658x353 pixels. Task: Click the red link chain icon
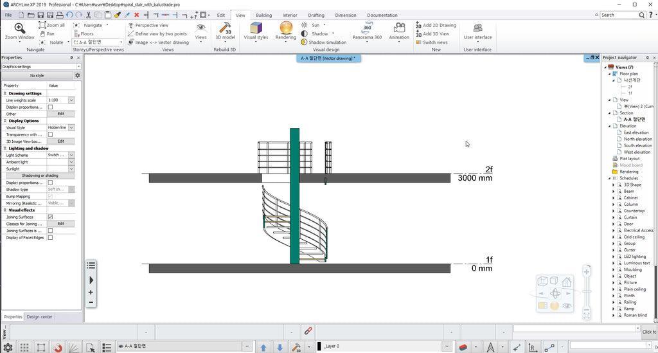click(308, 330)
